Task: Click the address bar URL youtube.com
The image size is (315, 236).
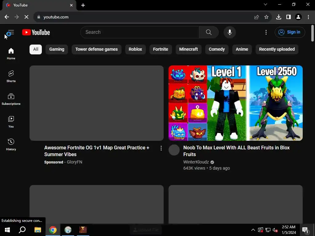Action: tap(56, 17)
